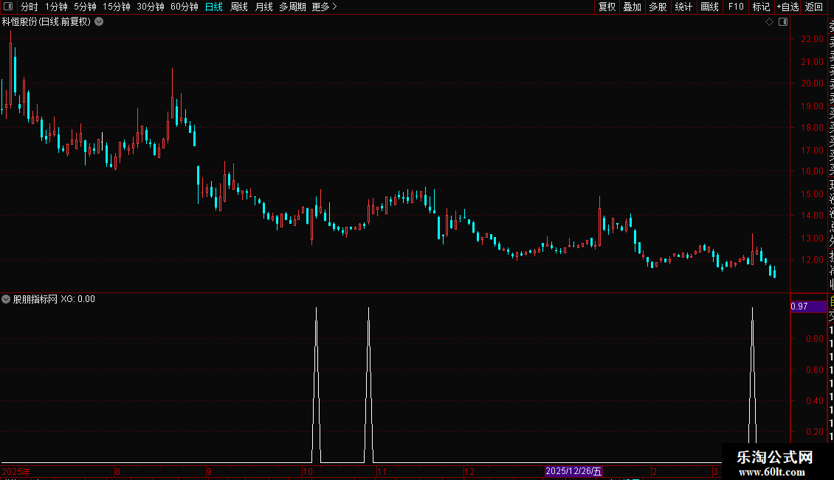Switch to 分时 intraday view
The height and width of the screenshot is (480, 834).
(x=30, y=7)
